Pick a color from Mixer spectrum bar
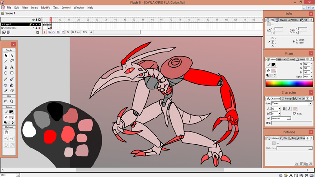The image size is (315, 177). coord(289,83)
